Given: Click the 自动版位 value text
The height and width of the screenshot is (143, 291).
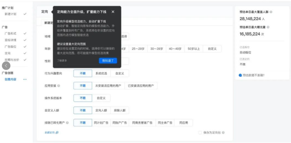Looking at the screenshot, I should pos(245,52).
